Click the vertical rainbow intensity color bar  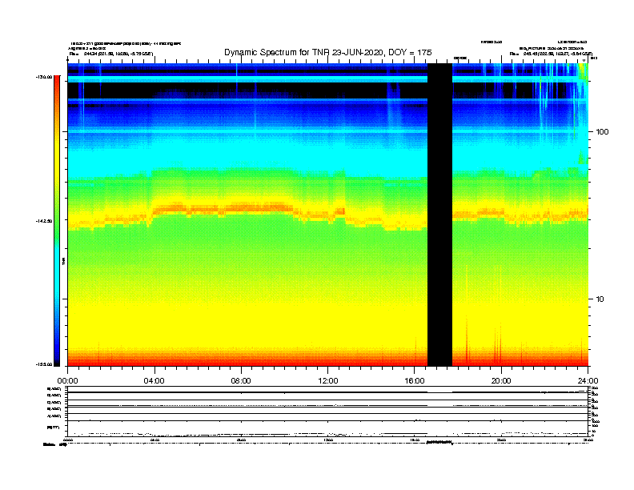pos(57,221)
